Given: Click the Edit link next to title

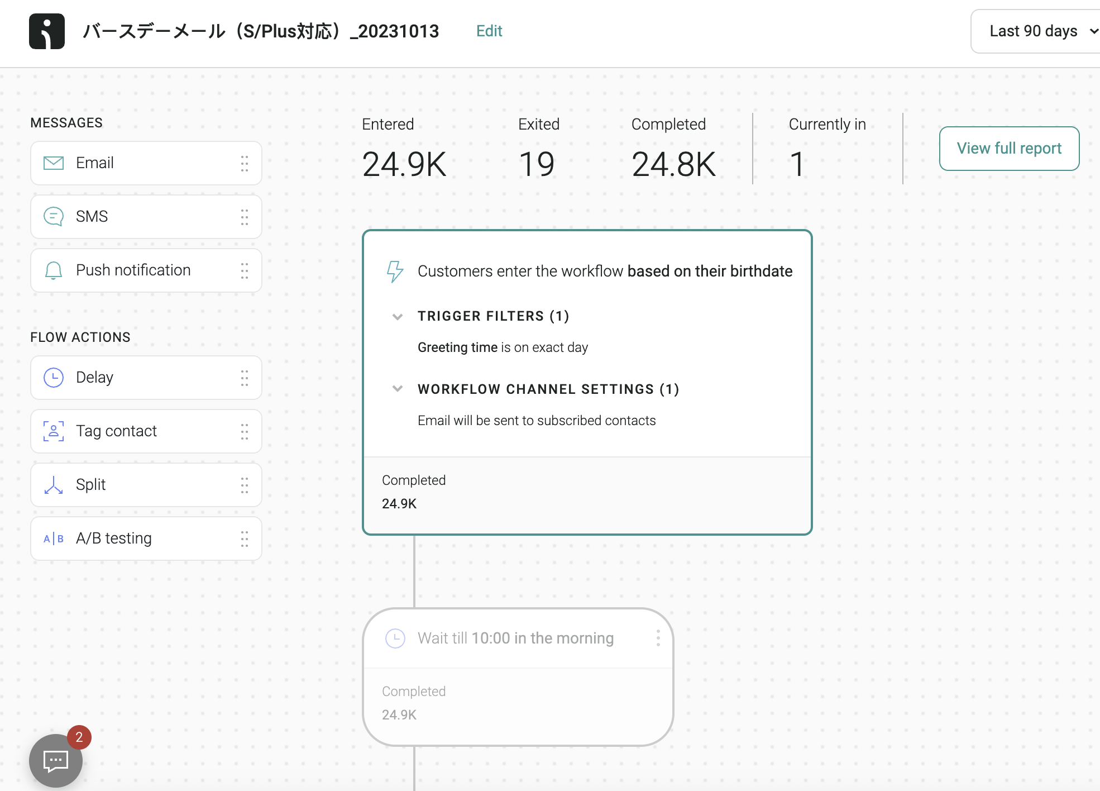Looking at the screenshot, I should click(489, 31).
